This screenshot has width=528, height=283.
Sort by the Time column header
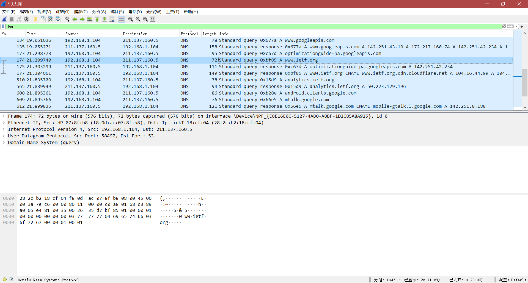click(x=45, y=34)
